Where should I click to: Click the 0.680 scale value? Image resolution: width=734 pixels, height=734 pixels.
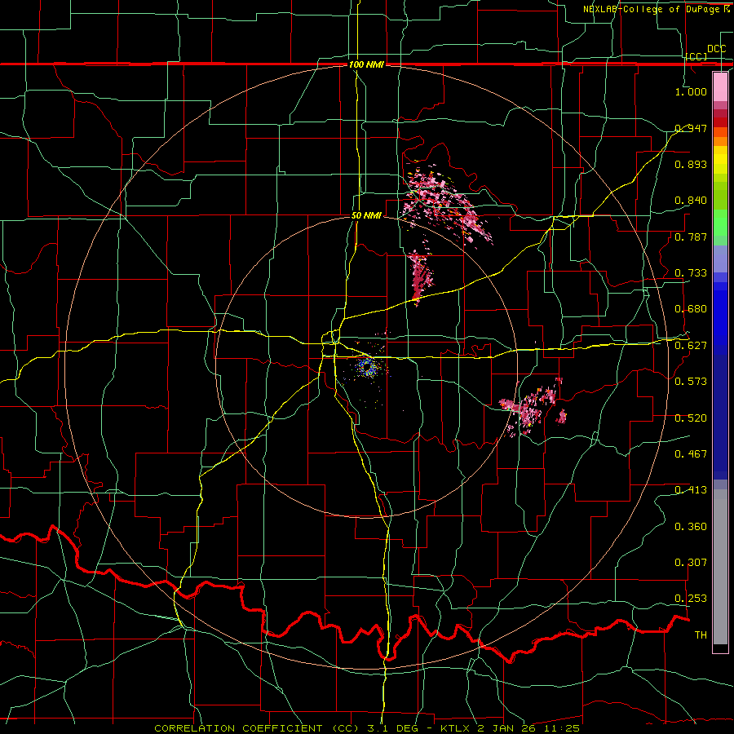[691, 309]
